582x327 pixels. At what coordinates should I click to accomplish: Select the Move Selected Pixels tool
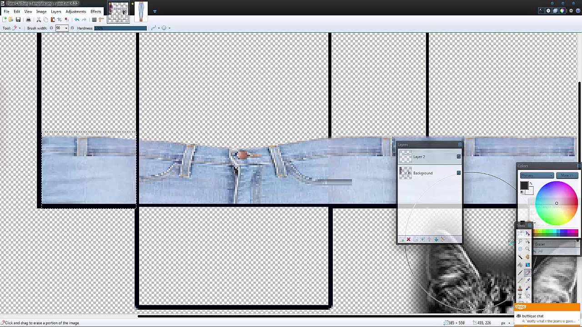click(527, 233)
